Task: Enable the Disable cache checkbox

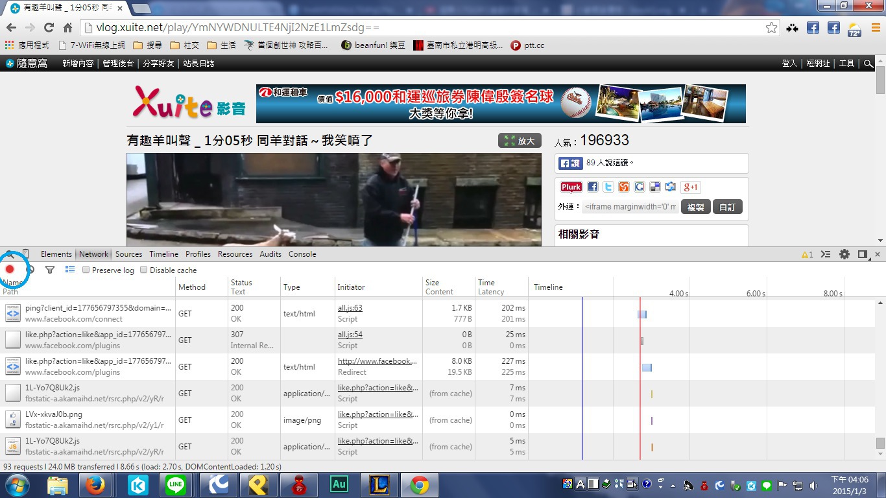Action: (144, 270)
